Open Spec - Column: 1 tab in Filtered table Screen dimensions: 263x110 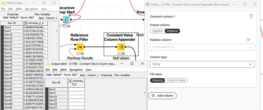tap(48, 18)
